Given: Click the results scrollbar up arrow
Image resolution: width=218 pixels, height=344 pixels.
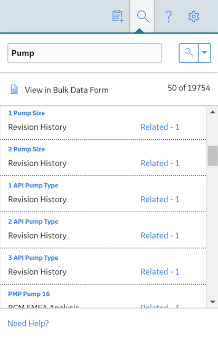Looking at the screenshot, I should tap(212, 112).
